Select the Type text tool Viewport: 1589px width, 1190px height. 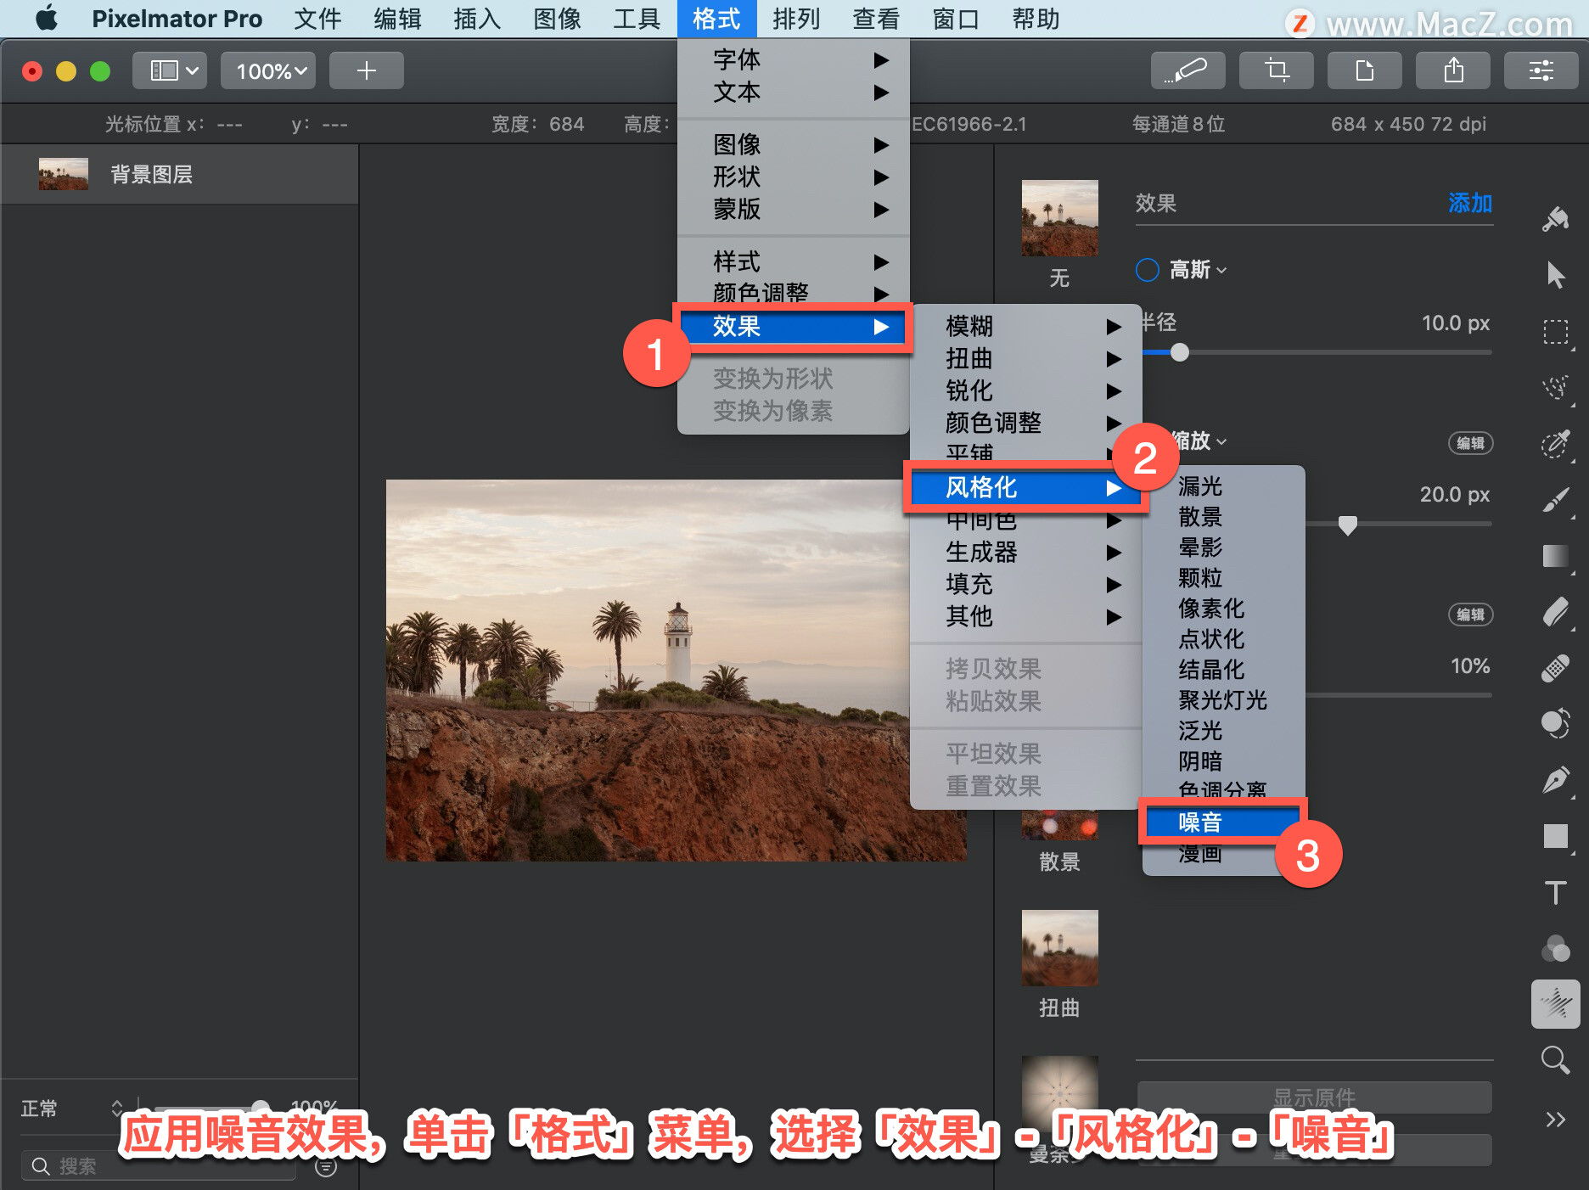[x=1555, y=892]
